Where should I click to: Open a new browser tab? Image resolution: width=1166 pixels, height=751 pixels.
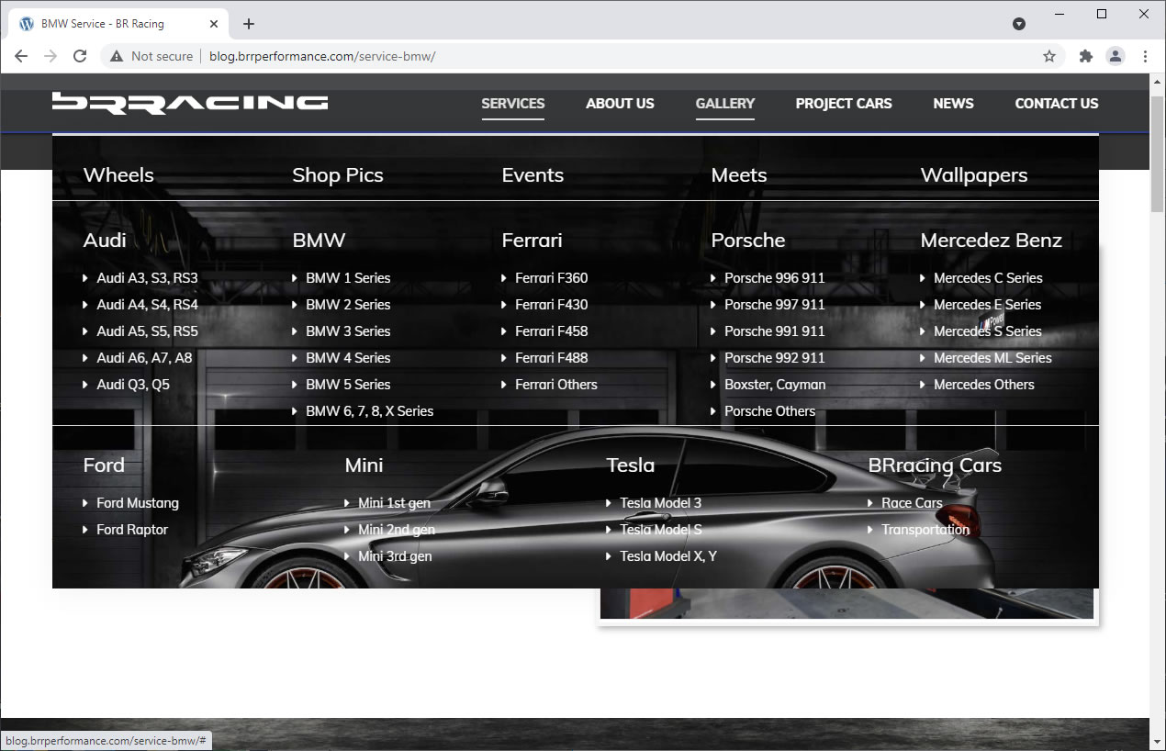(249, 24)
